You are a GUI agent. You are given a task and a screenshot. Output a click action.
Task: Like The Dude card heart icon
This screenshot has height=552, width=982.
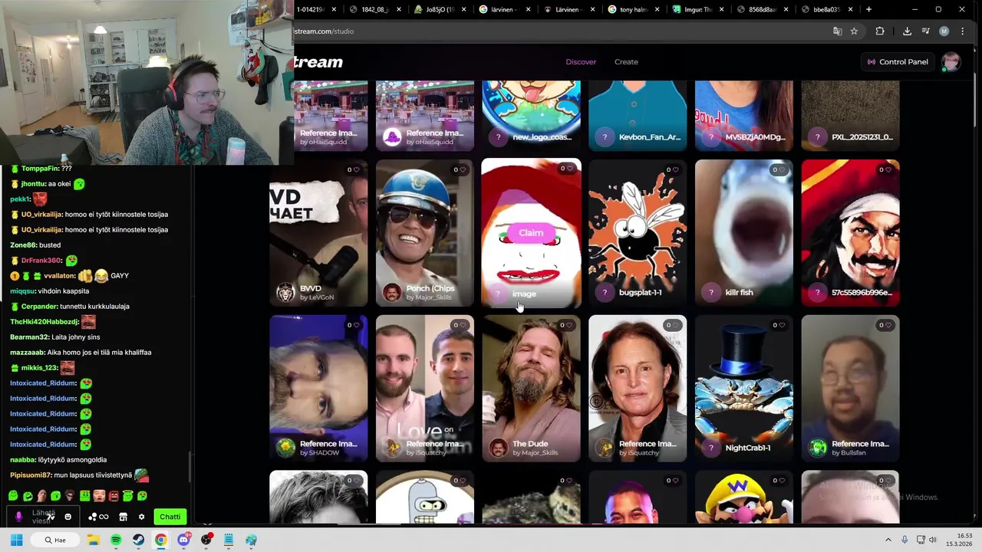570,325
